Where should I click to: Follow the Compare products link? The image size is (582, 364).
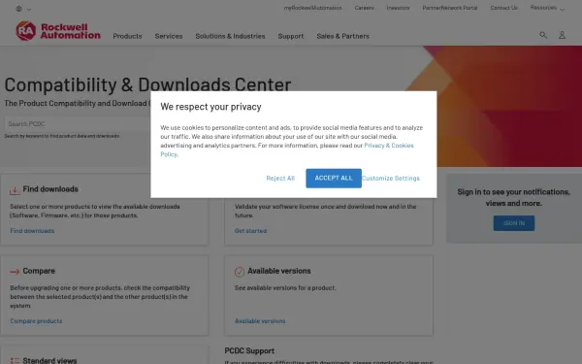[36, 321]
